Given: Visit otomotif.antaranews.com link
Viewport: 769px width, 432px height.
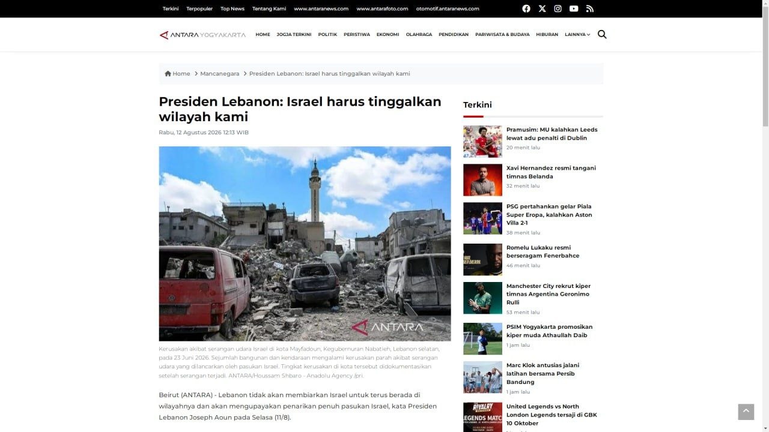Looking at the screenshot, I should (448, 8).
